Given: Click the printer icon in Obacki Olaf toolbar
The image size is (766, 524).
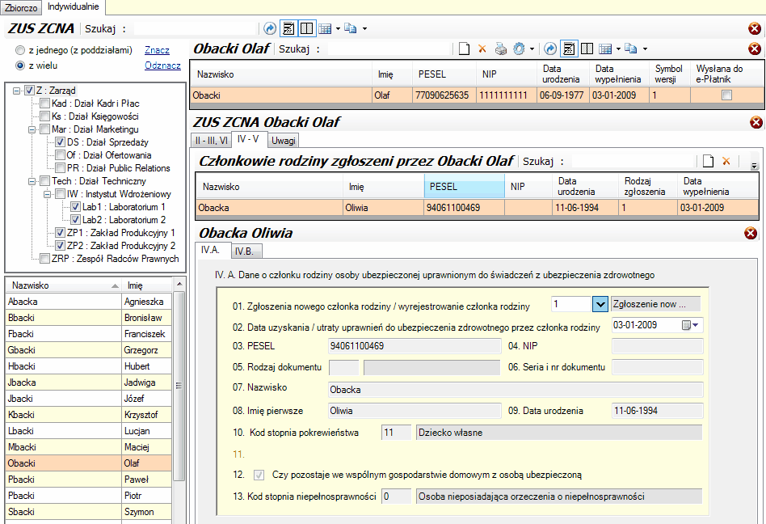Looking at the screenshot, I should (x=501, y=49).
